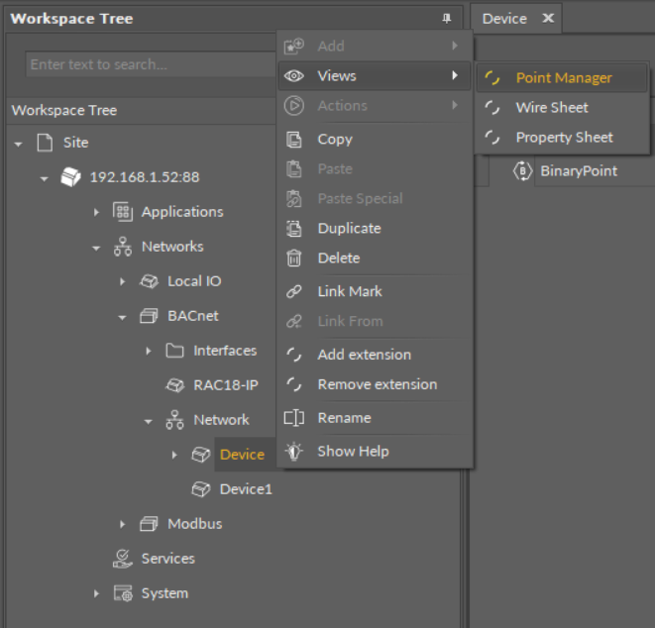Viewport: 655px width, 628px height.
Task: Click the Services icon in the tree
Action: click(123, 559)
